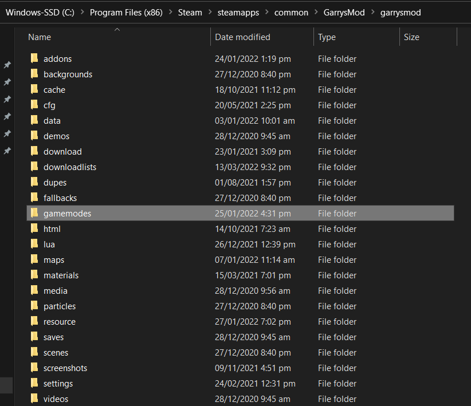The image size is (471, 406).
Task: Sort by Size column header
Action: click(x=411, y=37)
